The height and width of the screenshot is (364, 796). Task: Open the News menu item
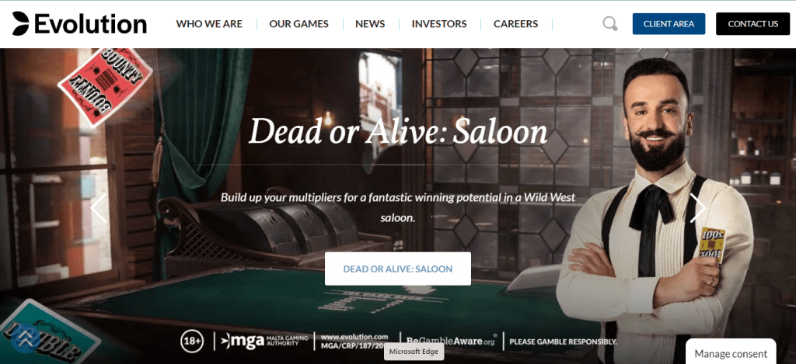pos(370,24)
